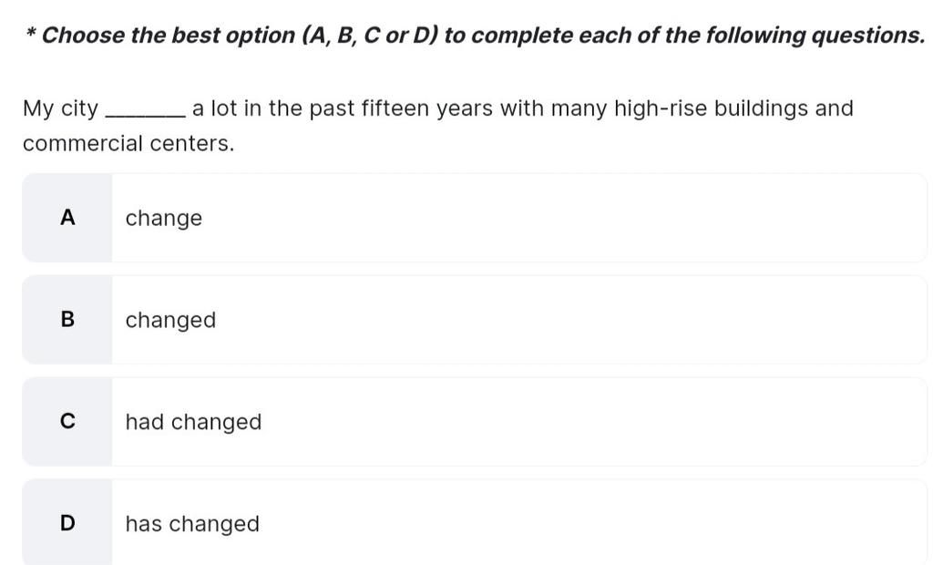The height and width of the screenshot is (565, 933).
Task: Click the letter A badge
Action: tap(67, 219)
